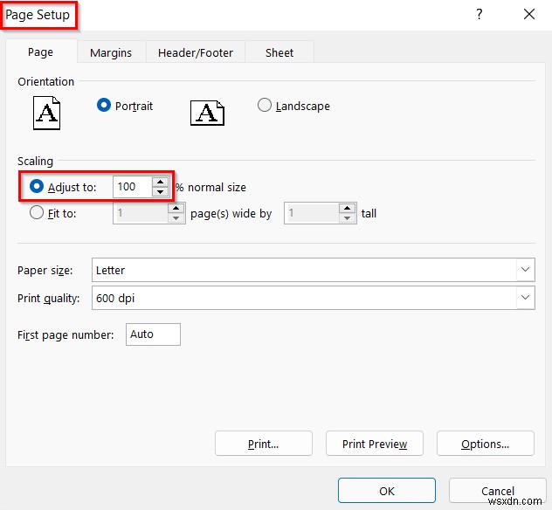This screenshot has width=552, height=510.
Task: Click the pages tall input field
Action: [x=312, y=213]
